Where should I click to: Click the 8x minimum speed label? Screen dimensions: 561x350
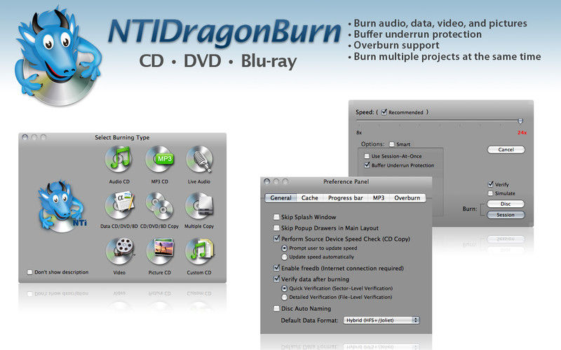(359, 132)
